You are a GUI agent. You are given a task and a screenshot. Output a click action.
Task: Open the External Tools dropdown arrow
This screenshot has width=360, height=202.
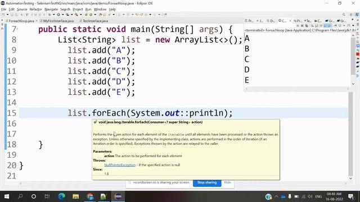(x=81, y=15)
